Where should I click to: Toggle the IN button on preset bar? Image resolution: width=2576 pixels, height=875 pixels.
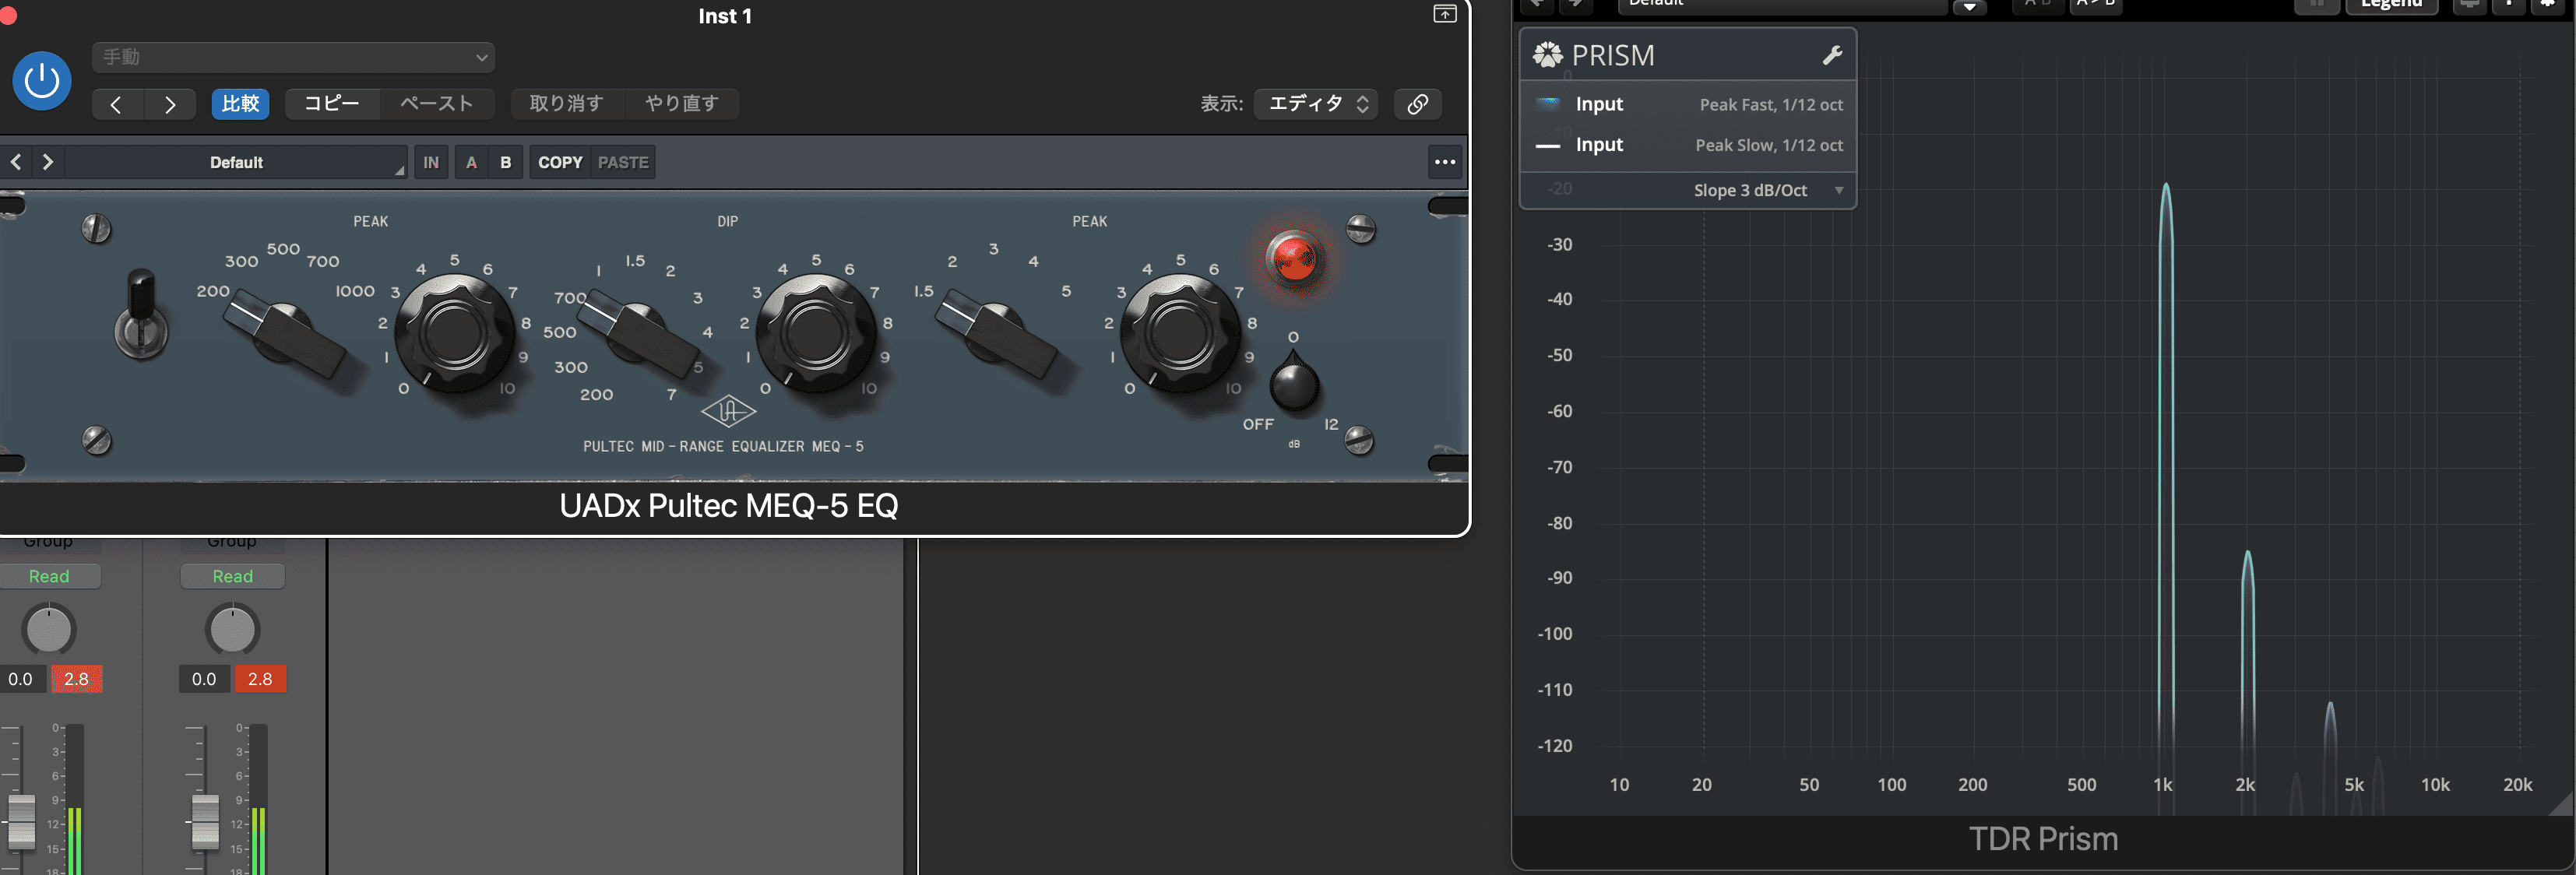point(431,162)
